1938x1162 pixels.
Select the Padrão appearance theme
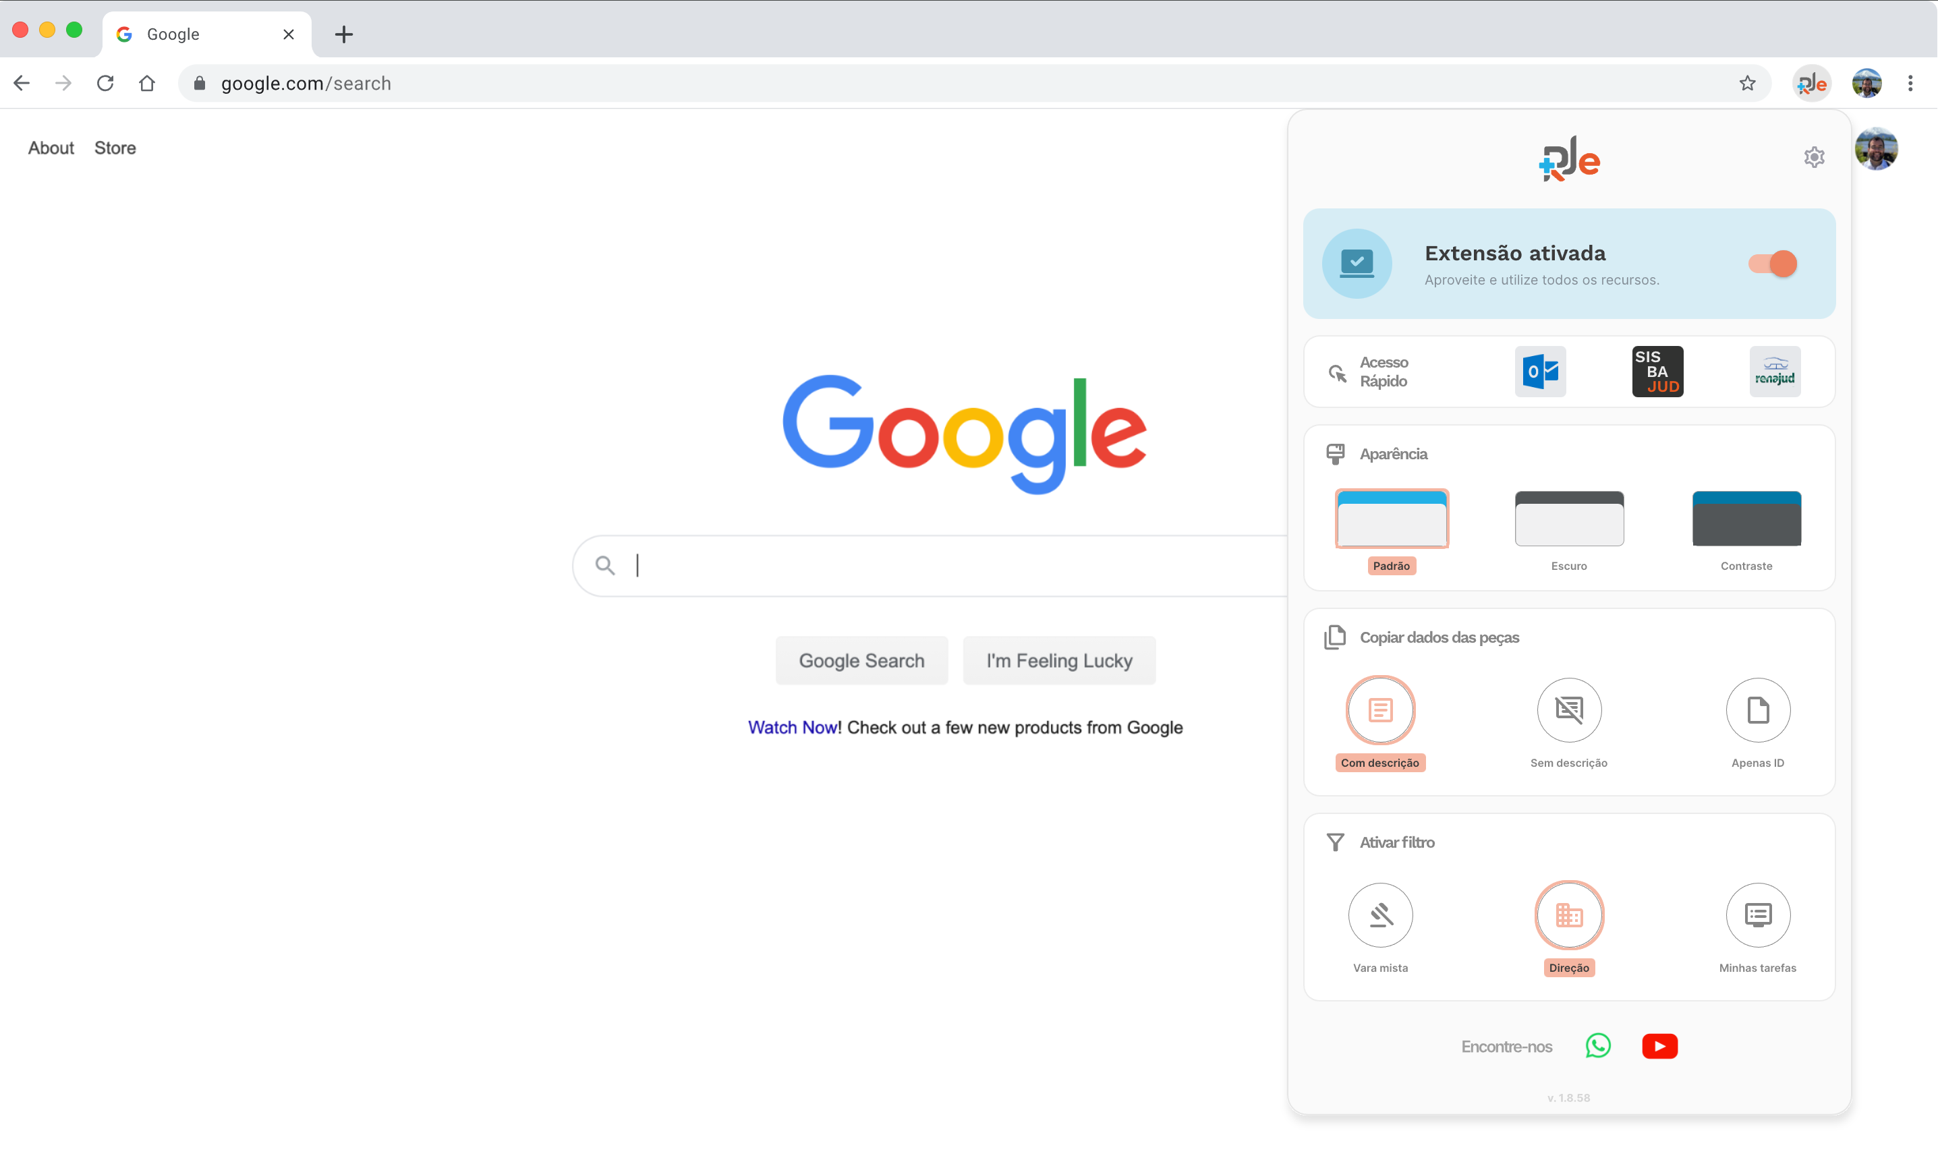(1392, 519)
